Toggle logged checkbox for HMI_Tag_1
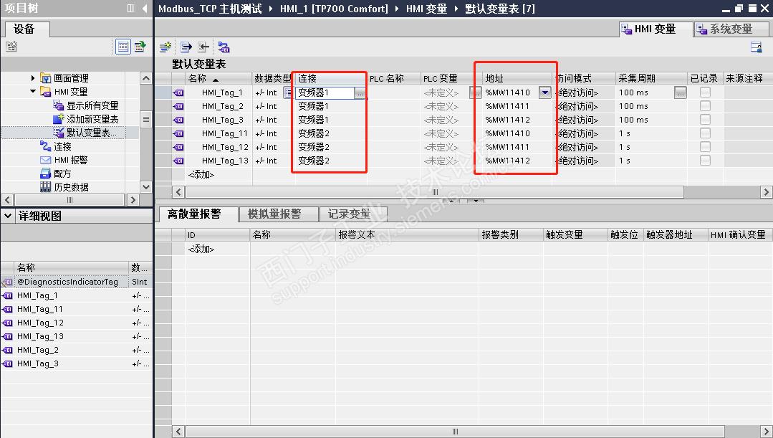 (x=706, y=92)
